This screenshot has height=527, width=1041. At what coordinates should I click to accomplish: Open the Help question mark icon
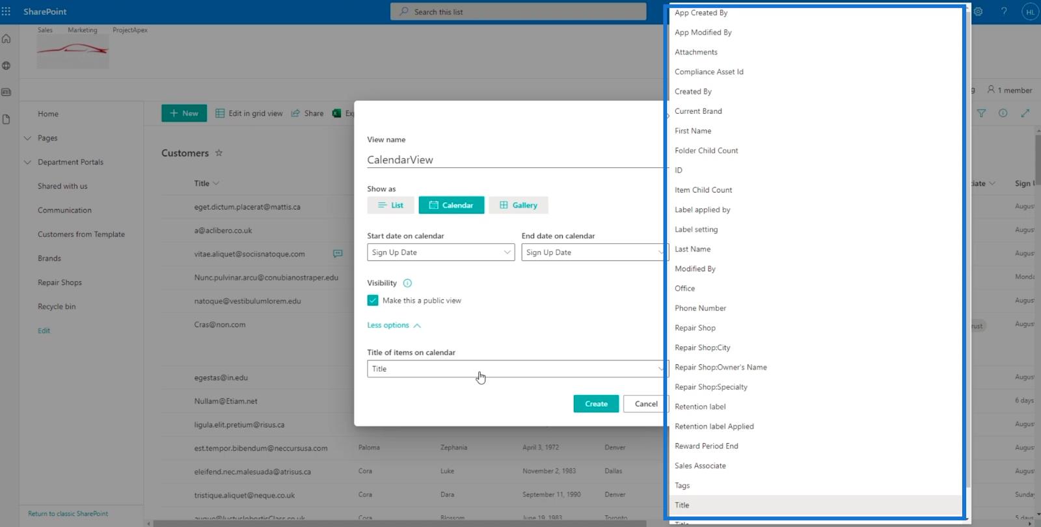(x=1004, y=12)
